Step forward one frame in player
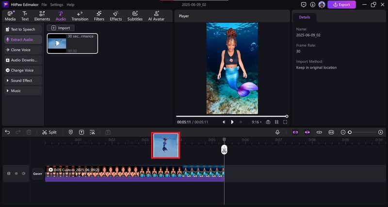388x207 pixels. 241,122
